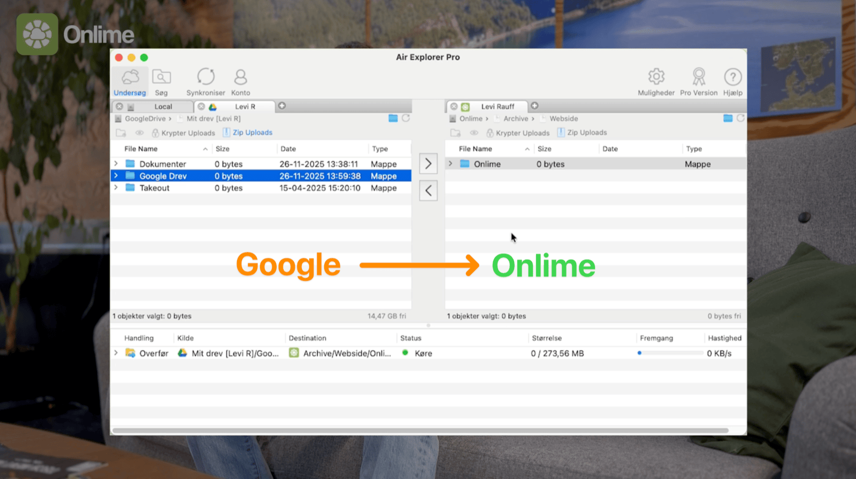This screenshot has width=856, height=479.
Task: Add a new tab in right pane
Action: 534,106
